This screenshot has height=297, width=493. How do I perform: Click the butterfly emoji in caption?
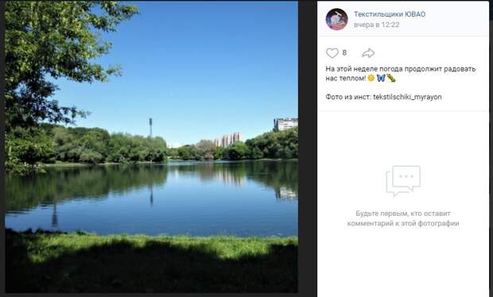381,78
